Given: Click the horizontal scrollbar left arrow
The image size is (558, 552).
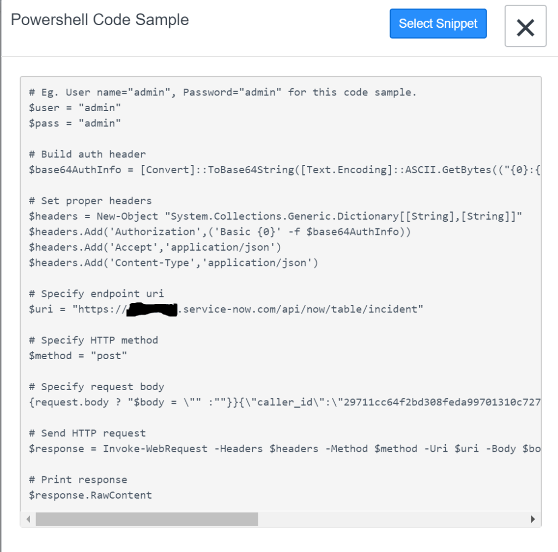Looking at the screenshot, I should (27, 520).
